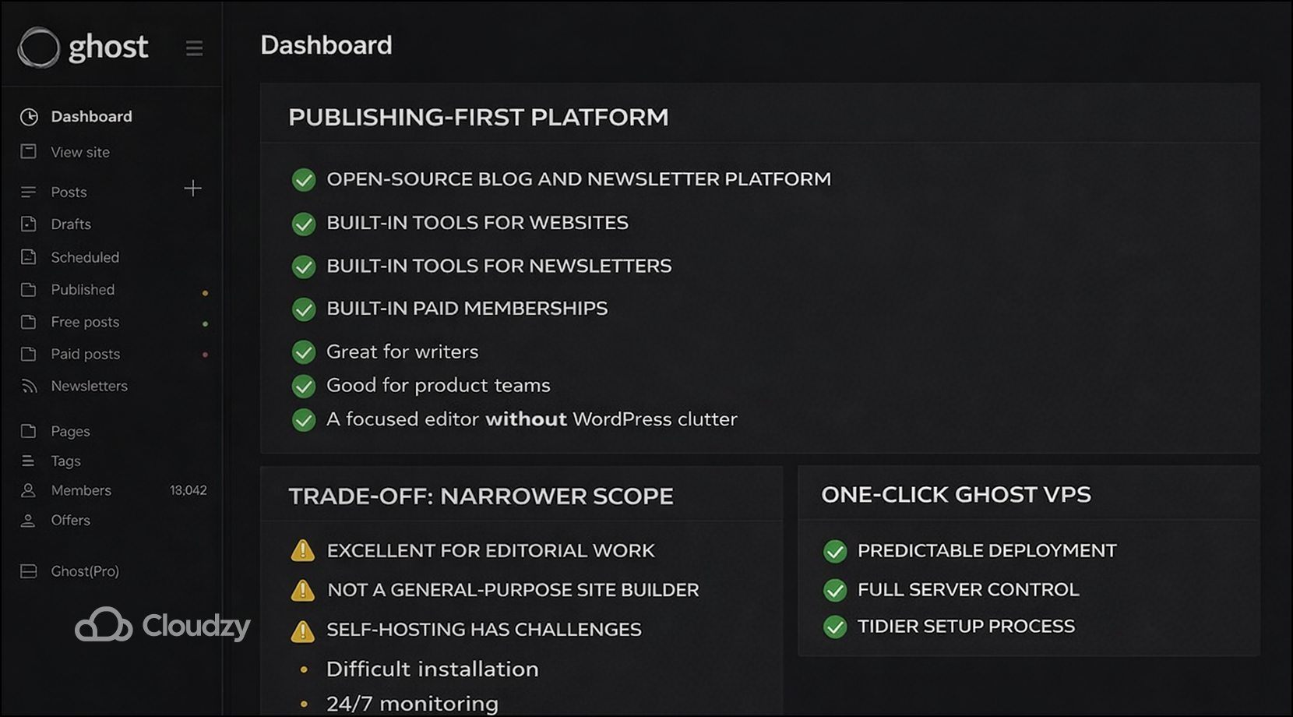
Task: Click the warning icon beside SELF-HOSTING HAS CHALLENGES
Action: coord(301,630)
